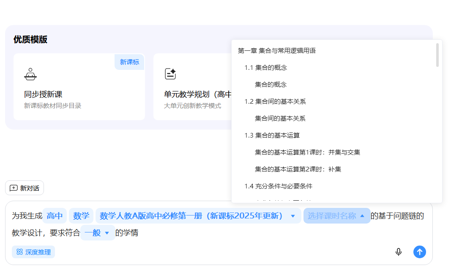Enable 深度推理 deep reasoning mode

coord(33,251)
